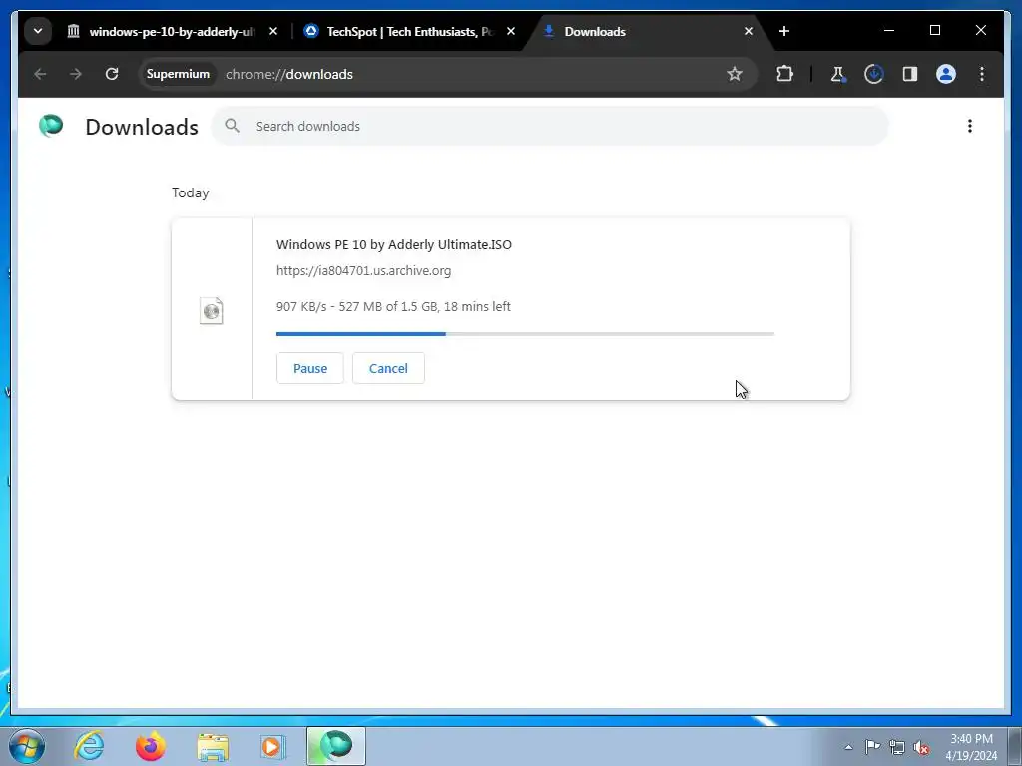
Task: Bookmark this page with star icon
Action: coord(735,74)
